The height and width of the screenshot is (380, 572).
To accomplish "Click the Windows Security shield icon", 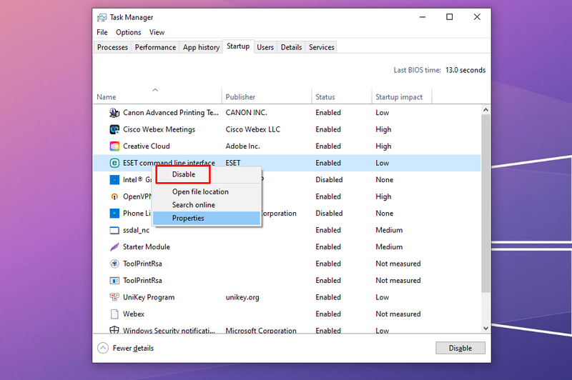I will pyautogui.click(x=114, y=330).
